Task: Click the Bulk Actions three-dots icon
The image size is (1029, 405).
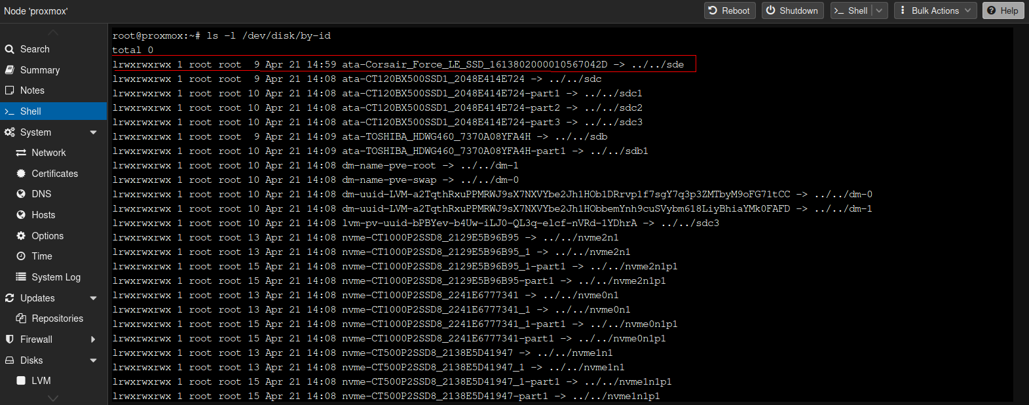Action: (903, 10)
